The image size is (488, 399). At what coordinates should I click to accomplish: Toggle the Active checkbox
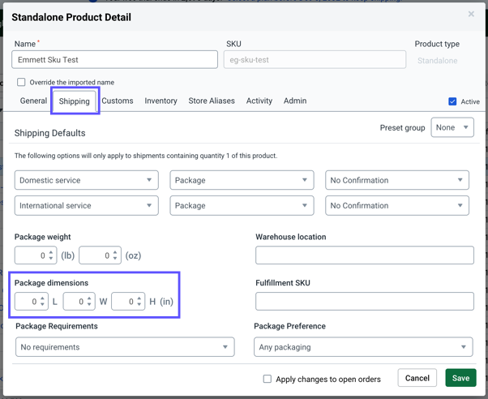pos(452,101)
